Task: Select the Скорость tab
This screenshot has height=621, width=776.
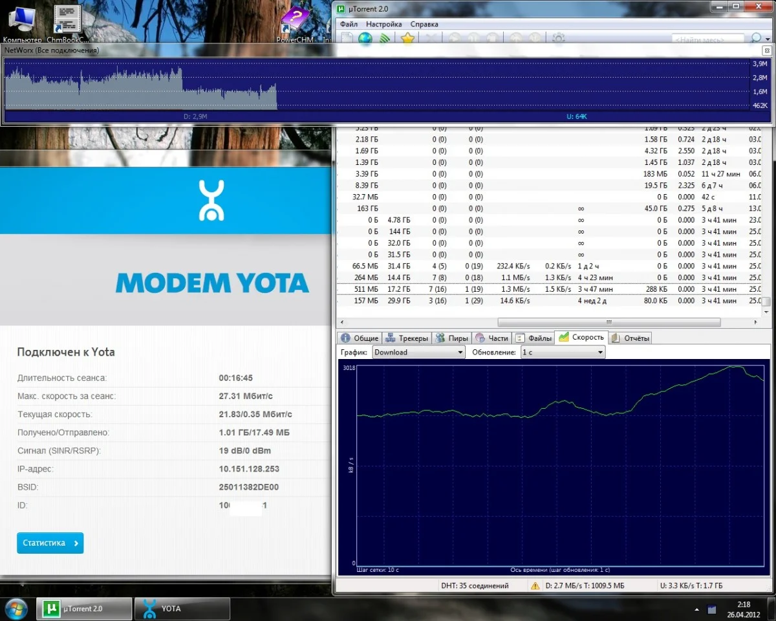Action: point(581,337)
